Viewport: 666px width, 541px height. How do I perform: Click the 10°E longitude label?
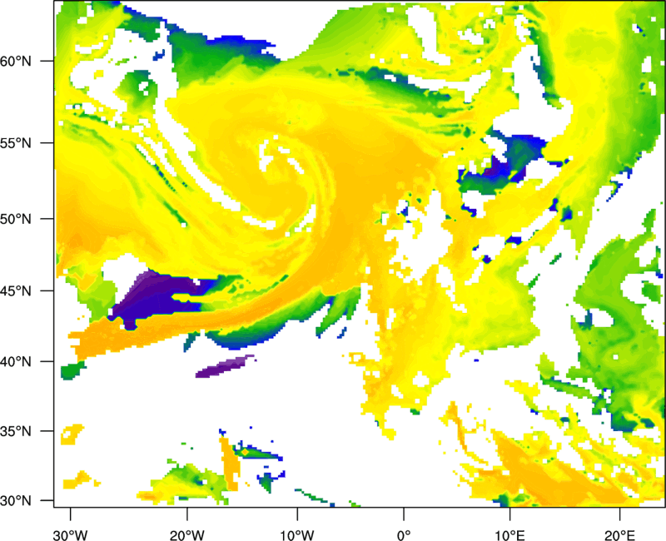tap(509, 535)
